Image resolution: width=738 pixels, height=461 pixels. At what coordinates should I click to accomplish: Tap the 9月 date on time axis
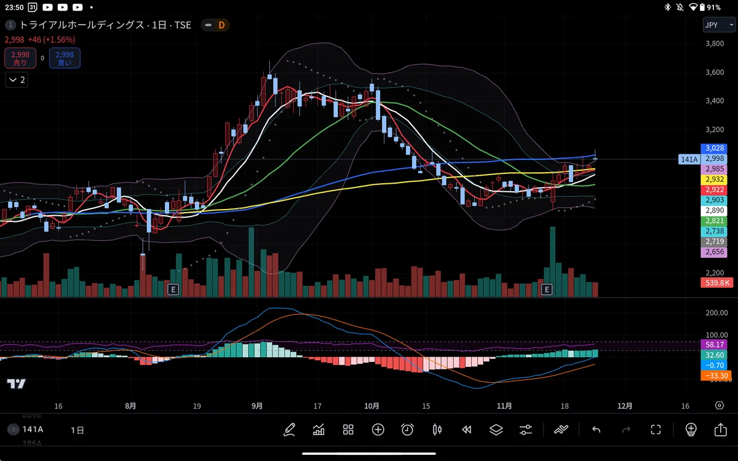click(257, 406)
